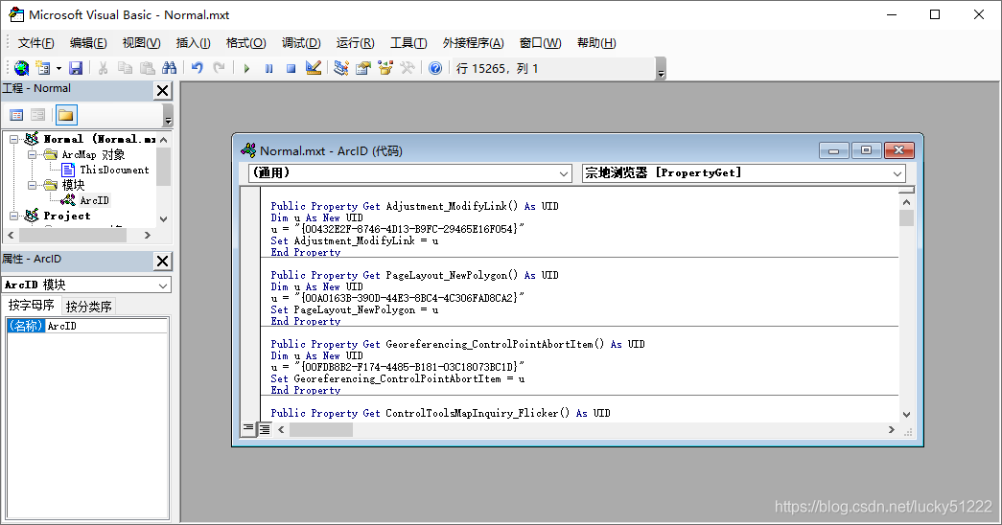This screenshot has width=1002, height=525.
Task: Switch to the 按字母序 tab
Action: click(31, 306)
